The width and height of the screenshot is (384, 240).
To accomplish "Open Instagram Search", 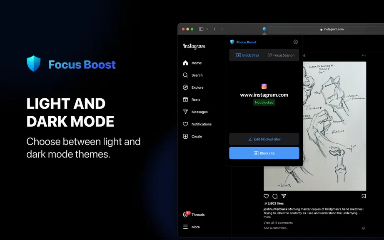I will 193,75.
